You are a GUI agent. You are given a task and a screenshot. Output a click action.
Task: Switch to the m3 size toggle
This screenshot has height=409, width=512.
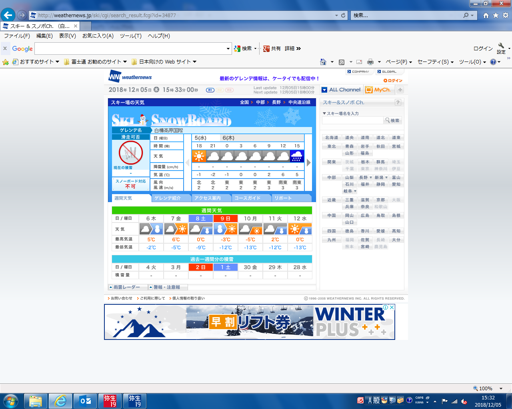tap(229, 90)
